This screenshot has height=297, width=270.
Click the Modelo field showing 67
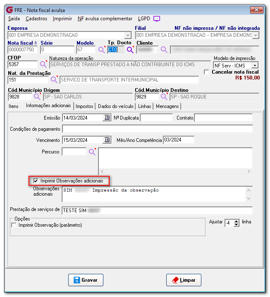[86, 50]
